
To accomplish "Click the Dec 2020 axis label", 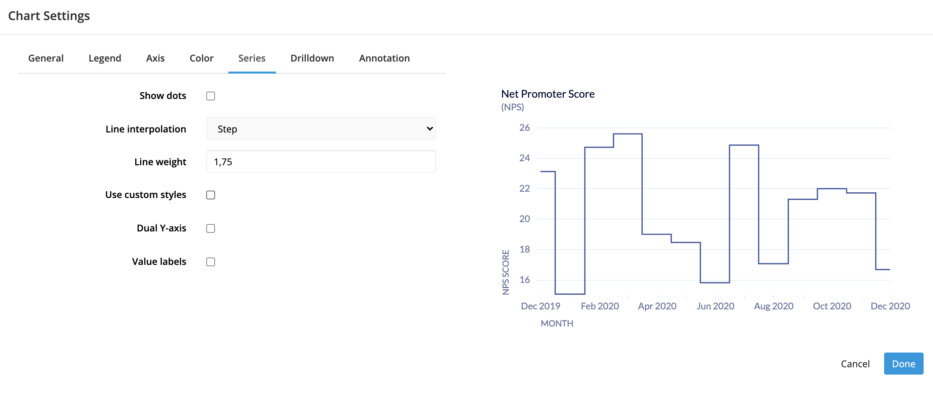I will pos(890,306).
